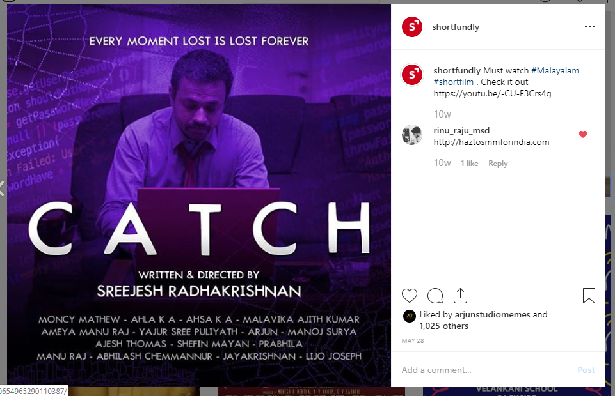The width and height of the screenshot is (615, 396).
Task: Open shortfundly profile picture in header
Action: (412, 27)
